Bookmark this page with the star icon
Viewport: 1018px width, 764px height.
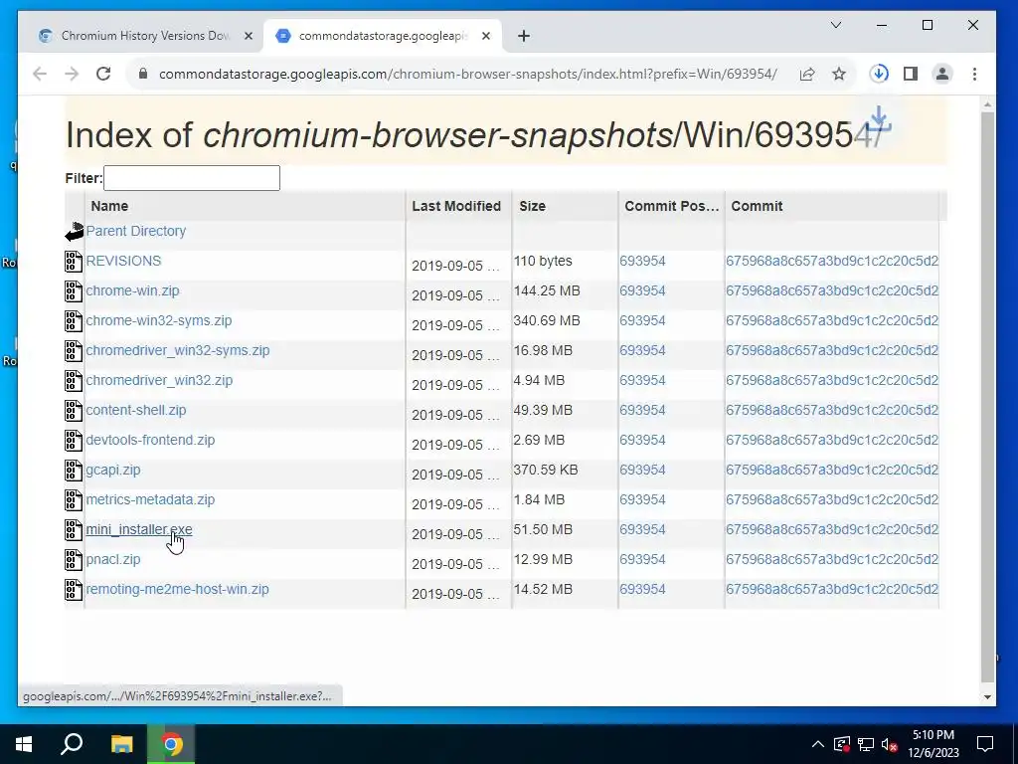point(839,74)
